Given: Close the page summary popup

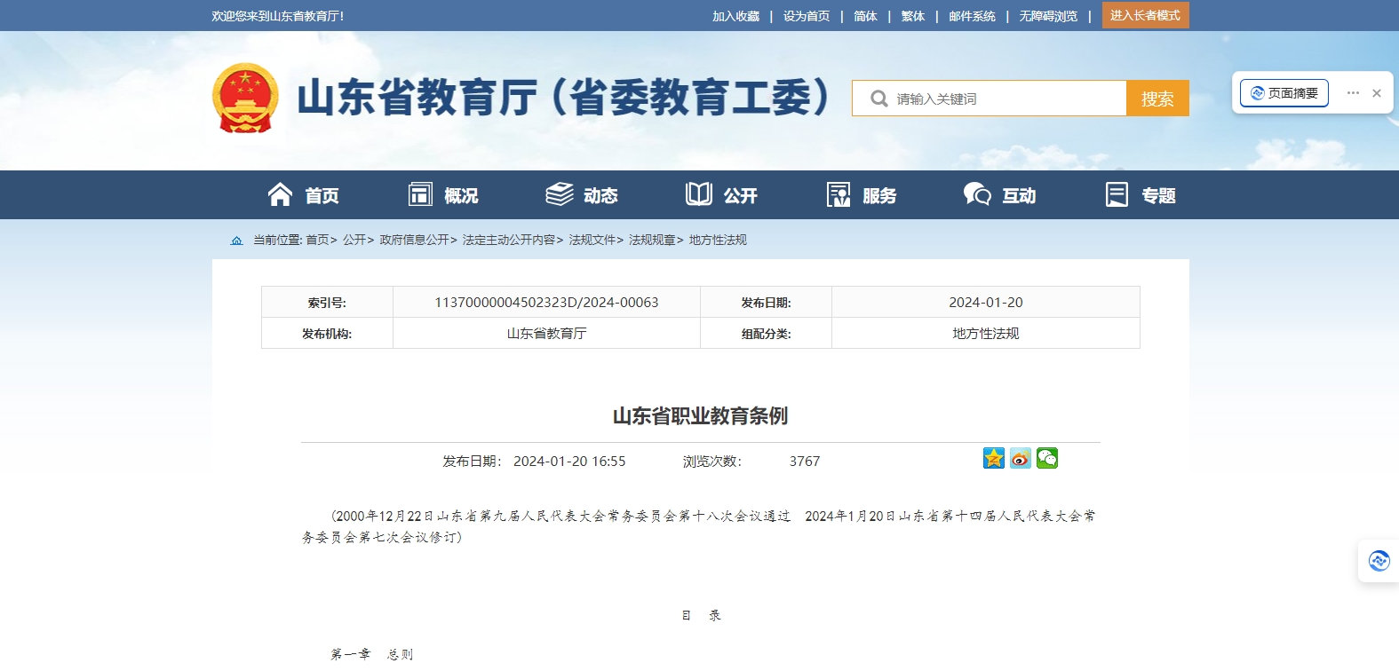Looking at the screenshot, I should [x=1376, y=93].
